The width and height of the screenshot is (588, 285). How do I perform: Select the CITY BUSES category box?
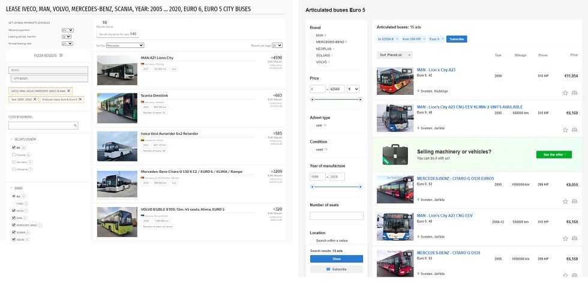tap(49, 79)
